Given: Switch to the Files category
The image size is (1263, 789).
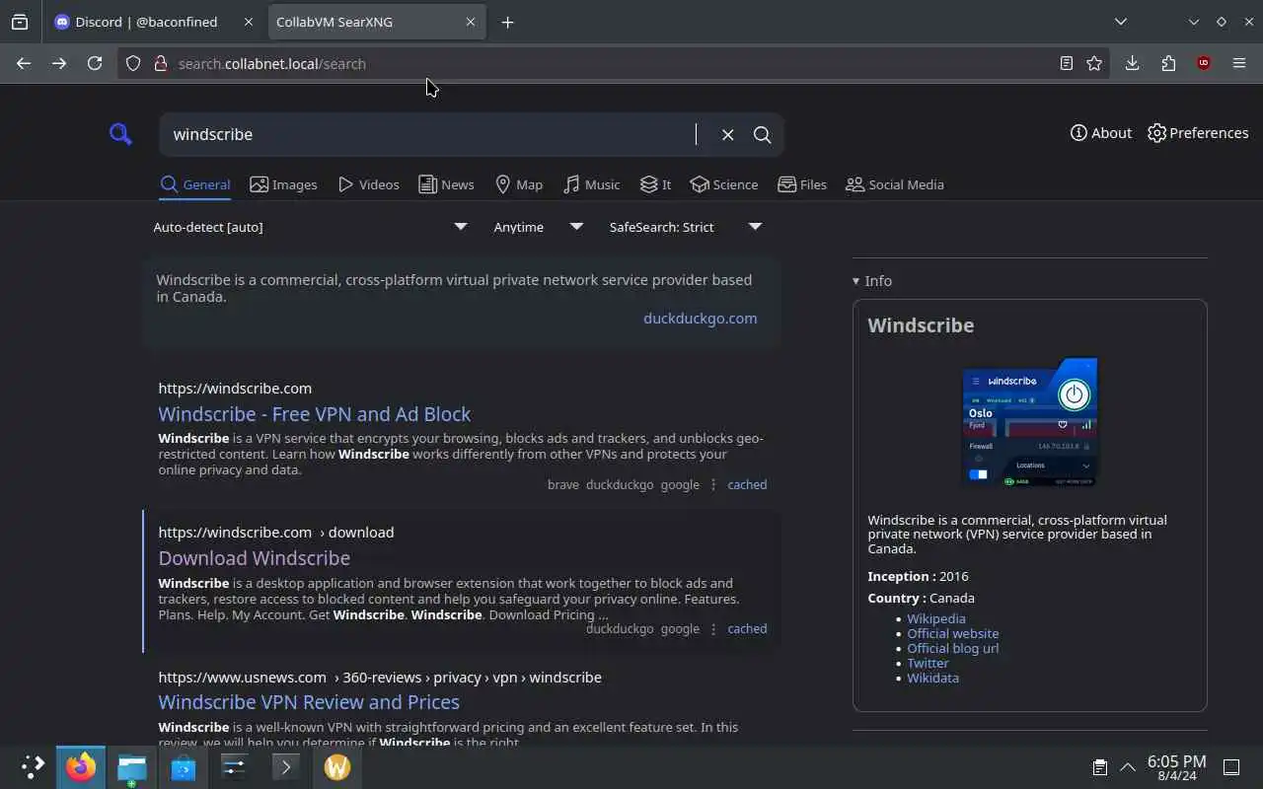Looking at the screenshot, I should pos(802,184).
